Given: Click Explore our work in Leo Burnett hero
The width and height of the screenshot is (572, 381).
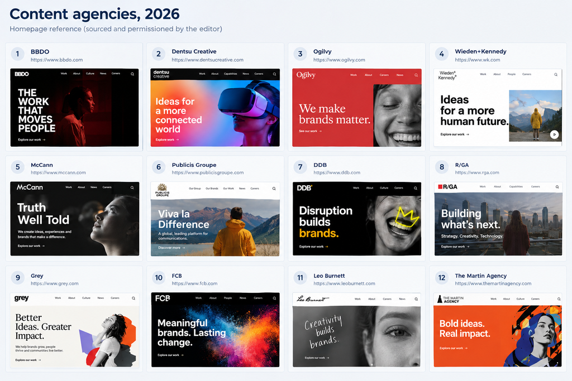Looking at the screenshot, I should click(317, 358).
